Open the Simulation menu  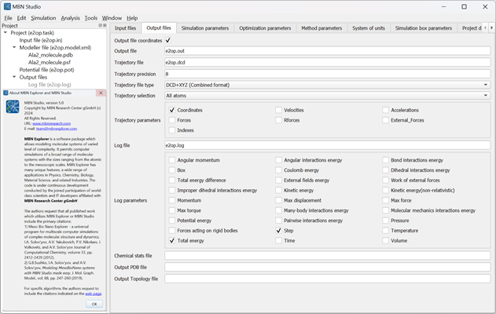43,17
